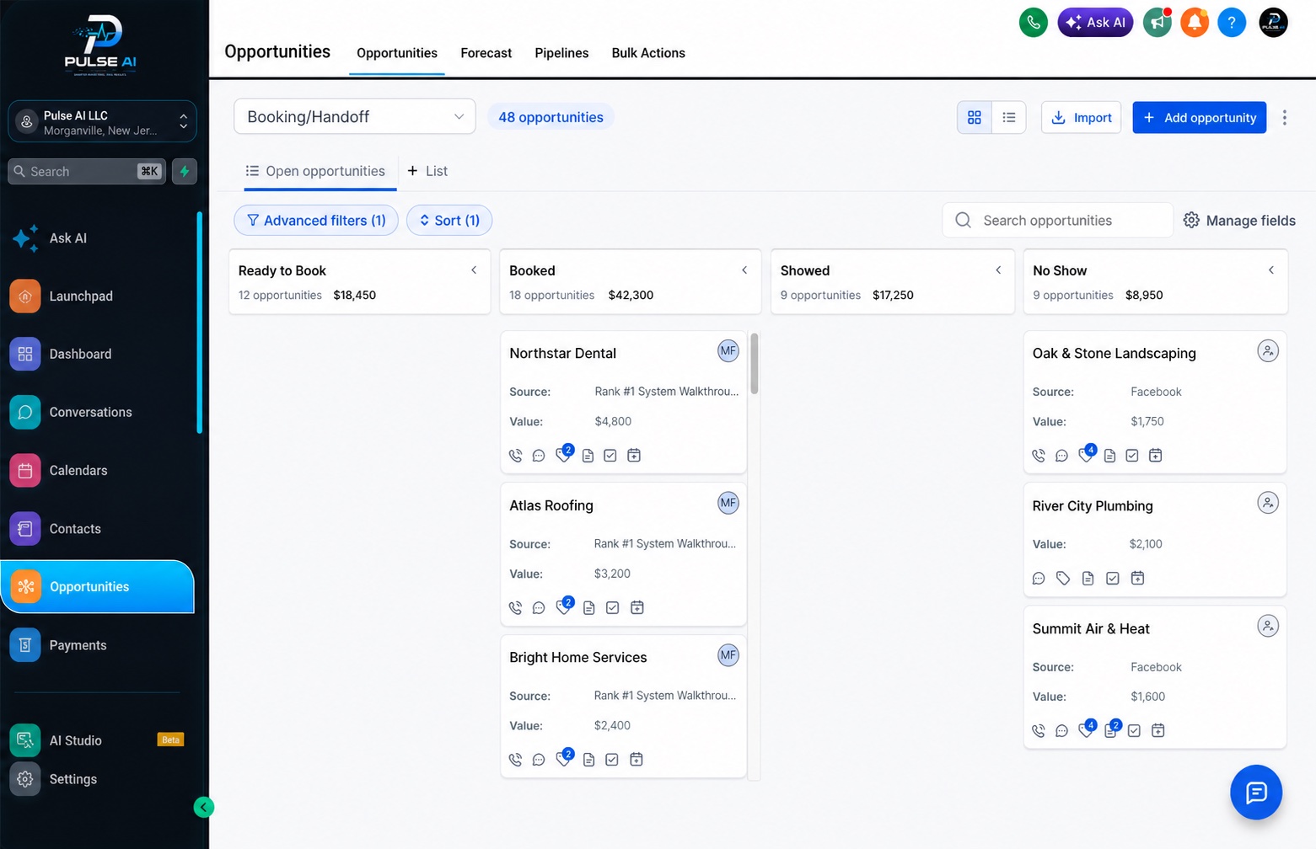The width and height of the screenshot is (1316, 849).
Task: Click the Pulse AI logo
Action: pos(101,45)
